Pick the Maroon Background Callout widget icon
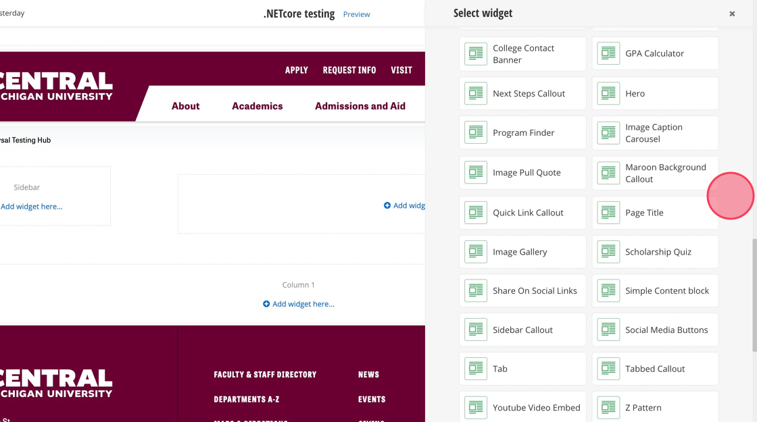 point(608,173)
